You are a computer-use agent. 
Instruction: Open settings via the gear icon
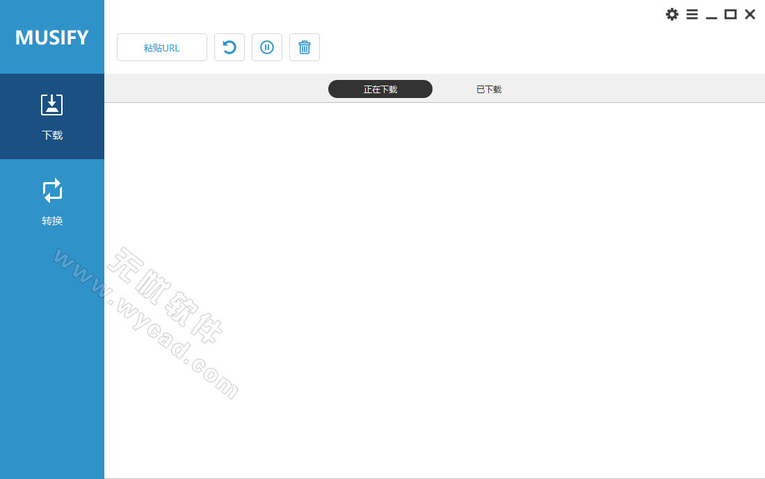tap(672, 14)
